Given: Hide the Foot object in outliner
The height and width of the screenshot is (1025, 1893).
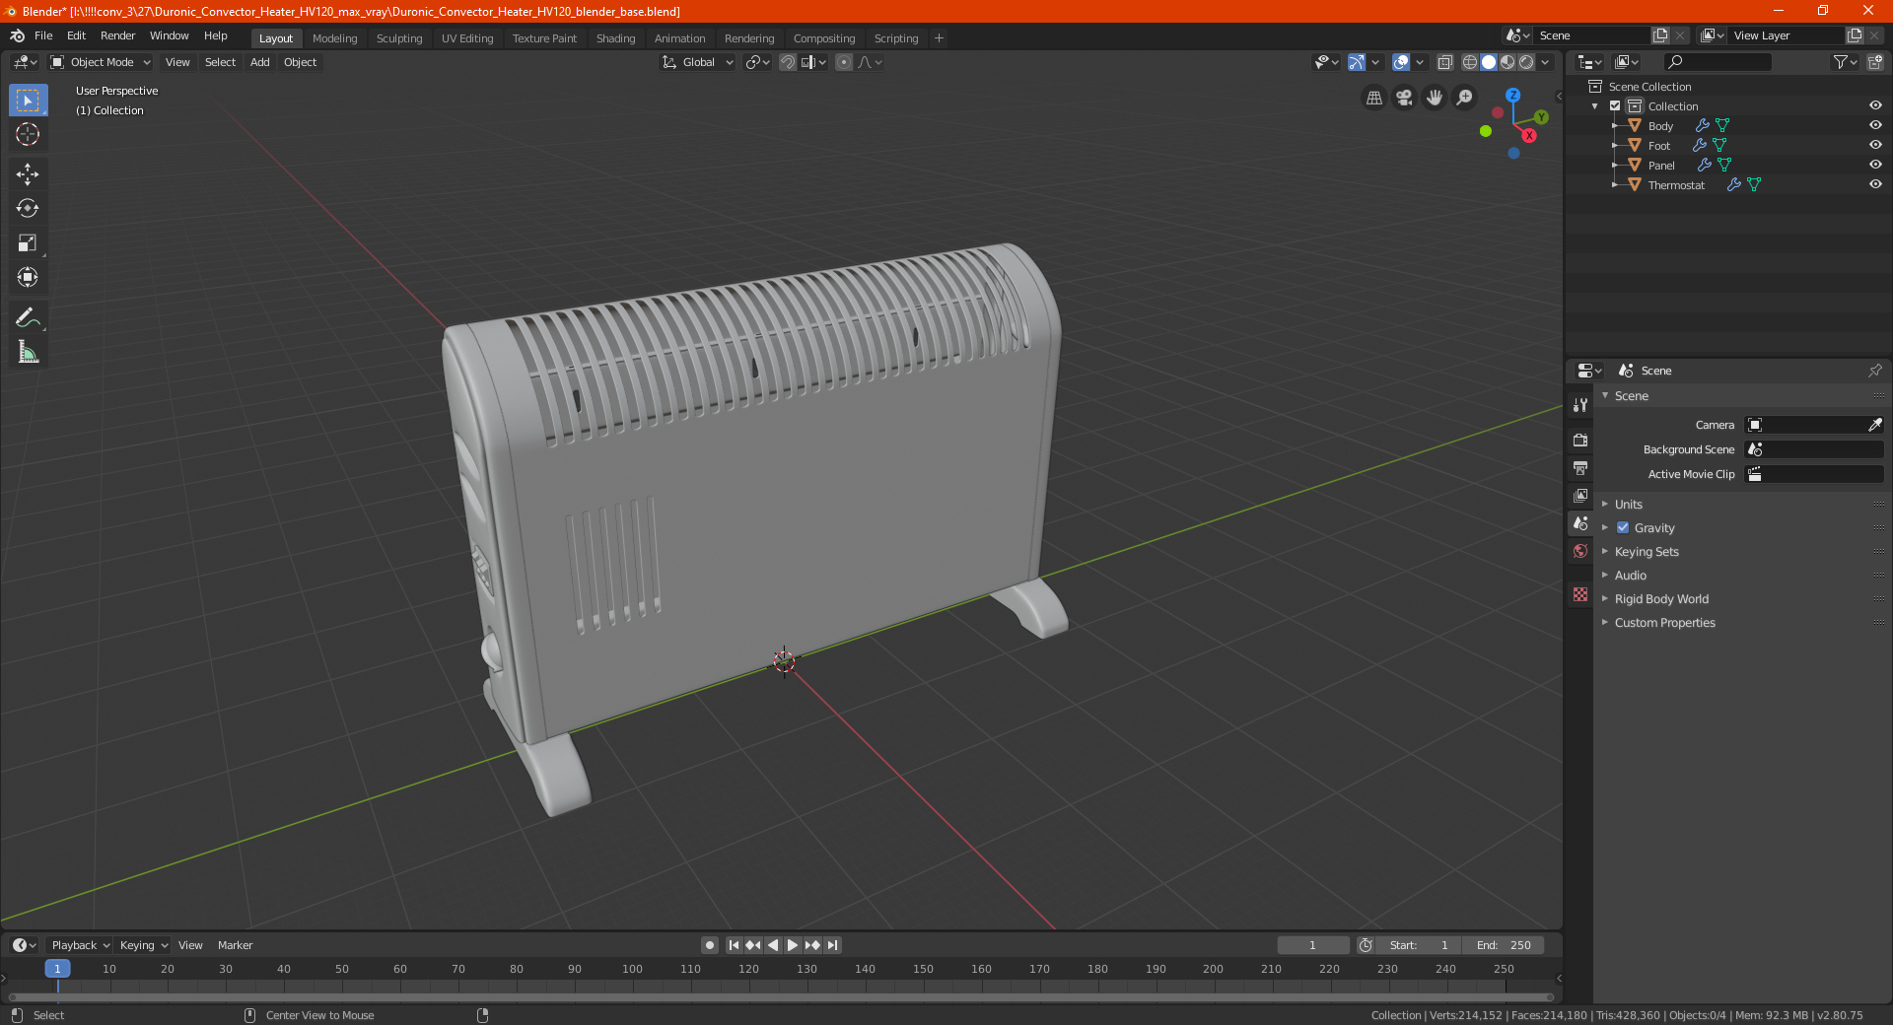Looking at the screenshot, I should pyautogui.click(x=1875, y=145).
